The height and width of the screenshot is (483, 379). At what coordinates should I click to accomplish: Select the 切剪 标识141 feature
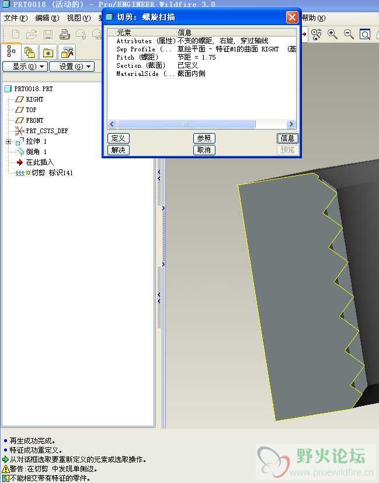(x=52, y=173)
